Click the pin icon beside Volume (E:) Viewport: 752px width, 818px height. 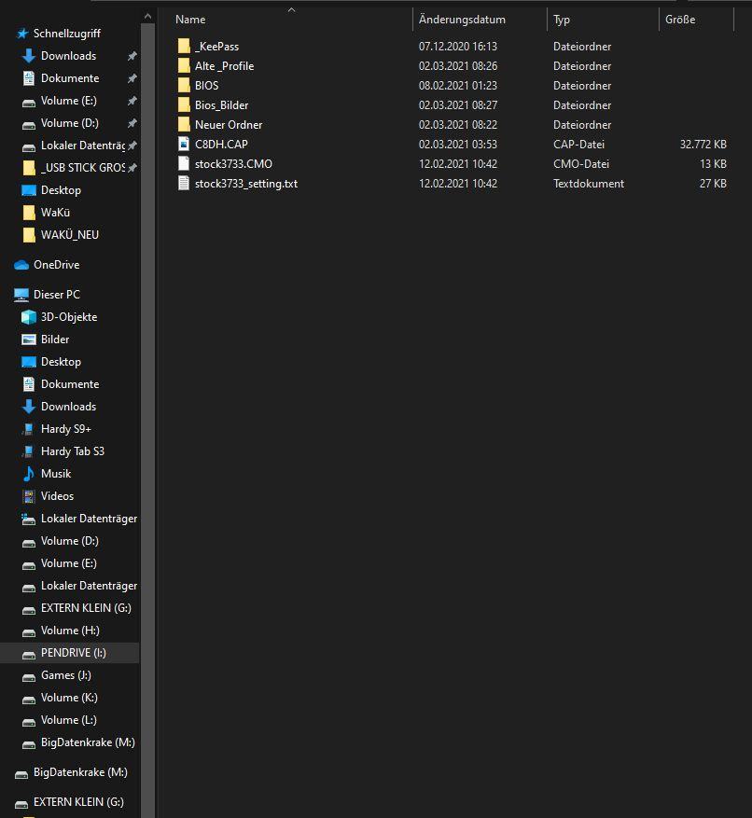132,101
